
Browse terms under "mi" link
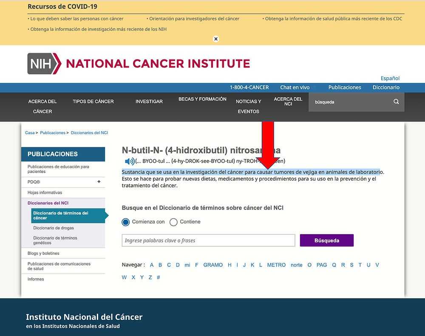coord(187,265)
